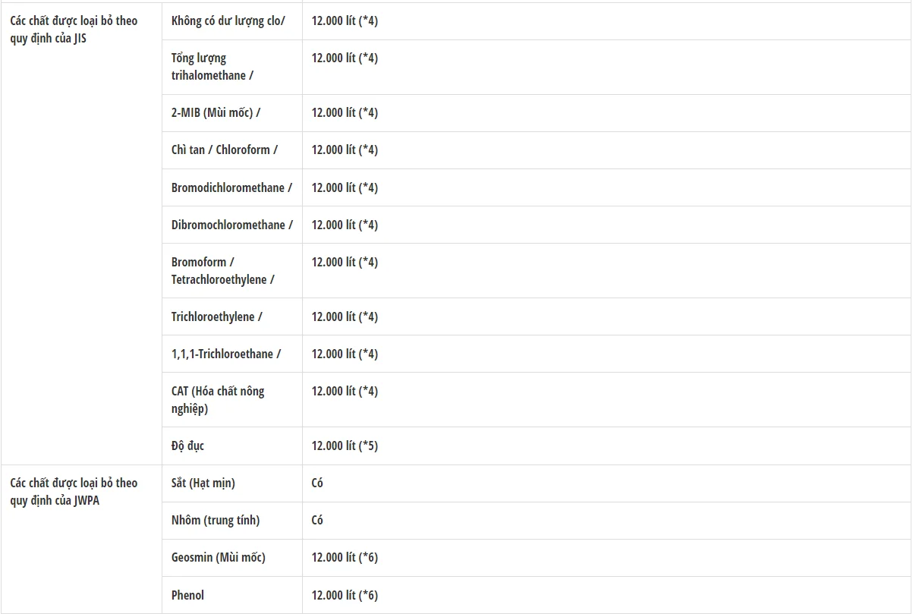Select the Trichloroethylene row label
916x614 pixels.
pyautogui.click(x=216, y=316)
